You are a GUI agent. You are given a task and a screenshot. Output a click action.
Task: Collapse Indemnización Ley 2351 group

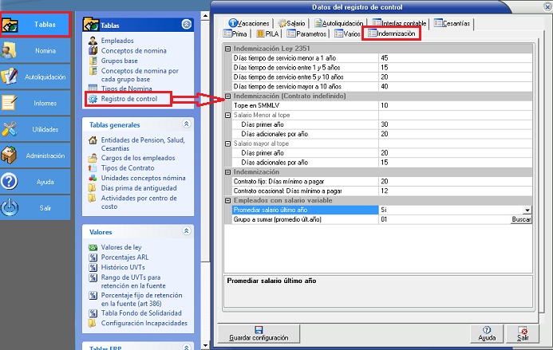227,49
